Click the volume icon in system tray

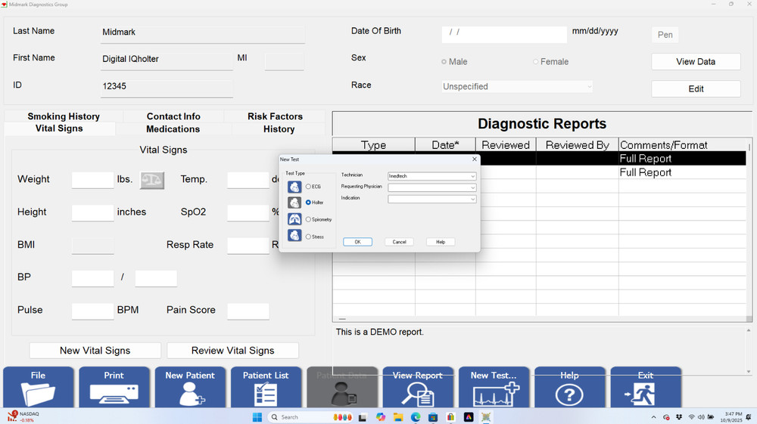pyautogui.click(x=701, y=417)
